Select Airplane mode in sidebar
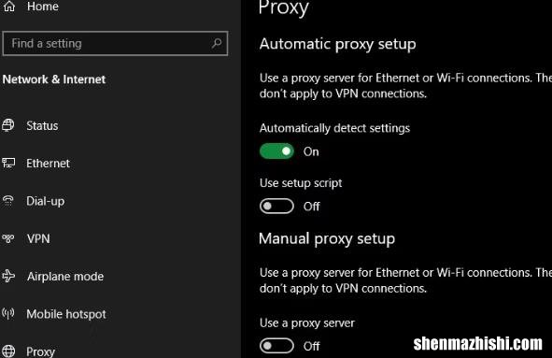Image resolution: width=552 pixels, height=358 pixels. tap(65, 277)
